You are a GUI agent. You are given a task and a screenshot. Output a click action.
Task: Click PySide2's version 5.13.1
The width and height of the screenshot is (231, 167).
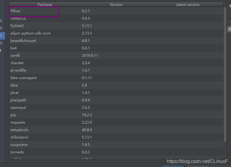pyautogui.click(x=87, y=26)
